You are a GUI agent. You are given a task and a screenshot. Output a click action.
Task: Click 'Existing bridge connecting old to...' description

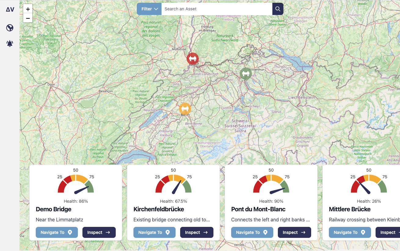coord(172,220)
